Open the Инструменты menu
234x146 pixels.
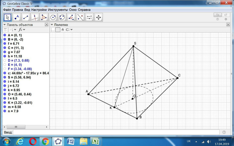pyautogui.click(x=58, y=10)
